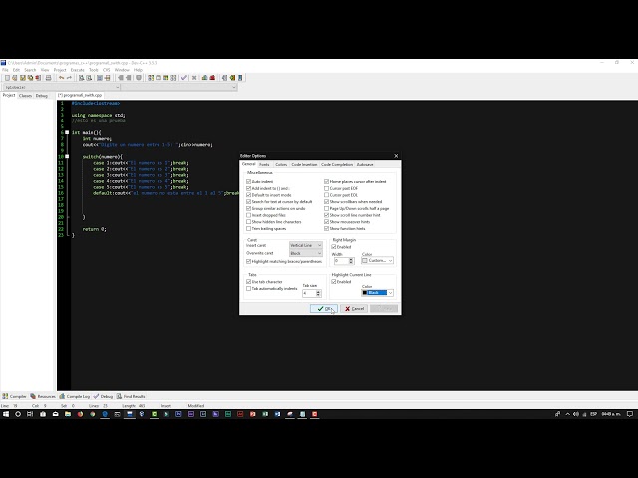Click the Debug checkmark toolbar icon
Viewport: 638px width, 478px height.
click(184, 78)
